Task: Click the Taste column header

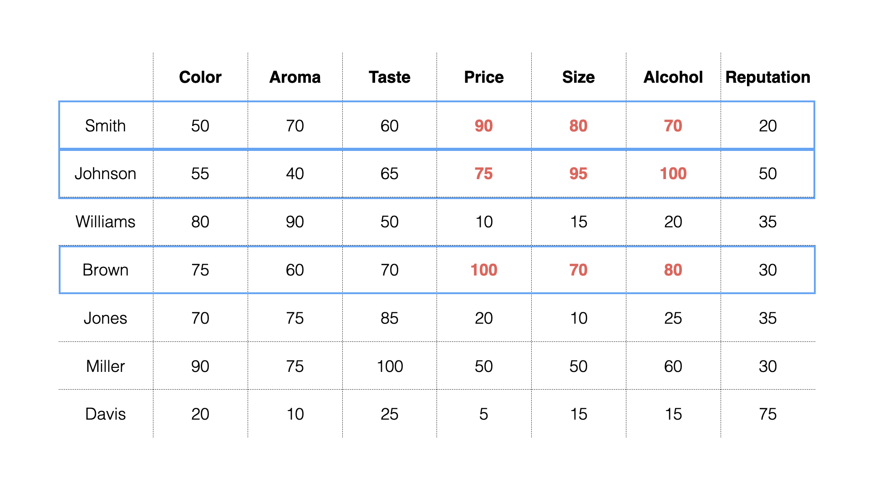Action: 390,77
